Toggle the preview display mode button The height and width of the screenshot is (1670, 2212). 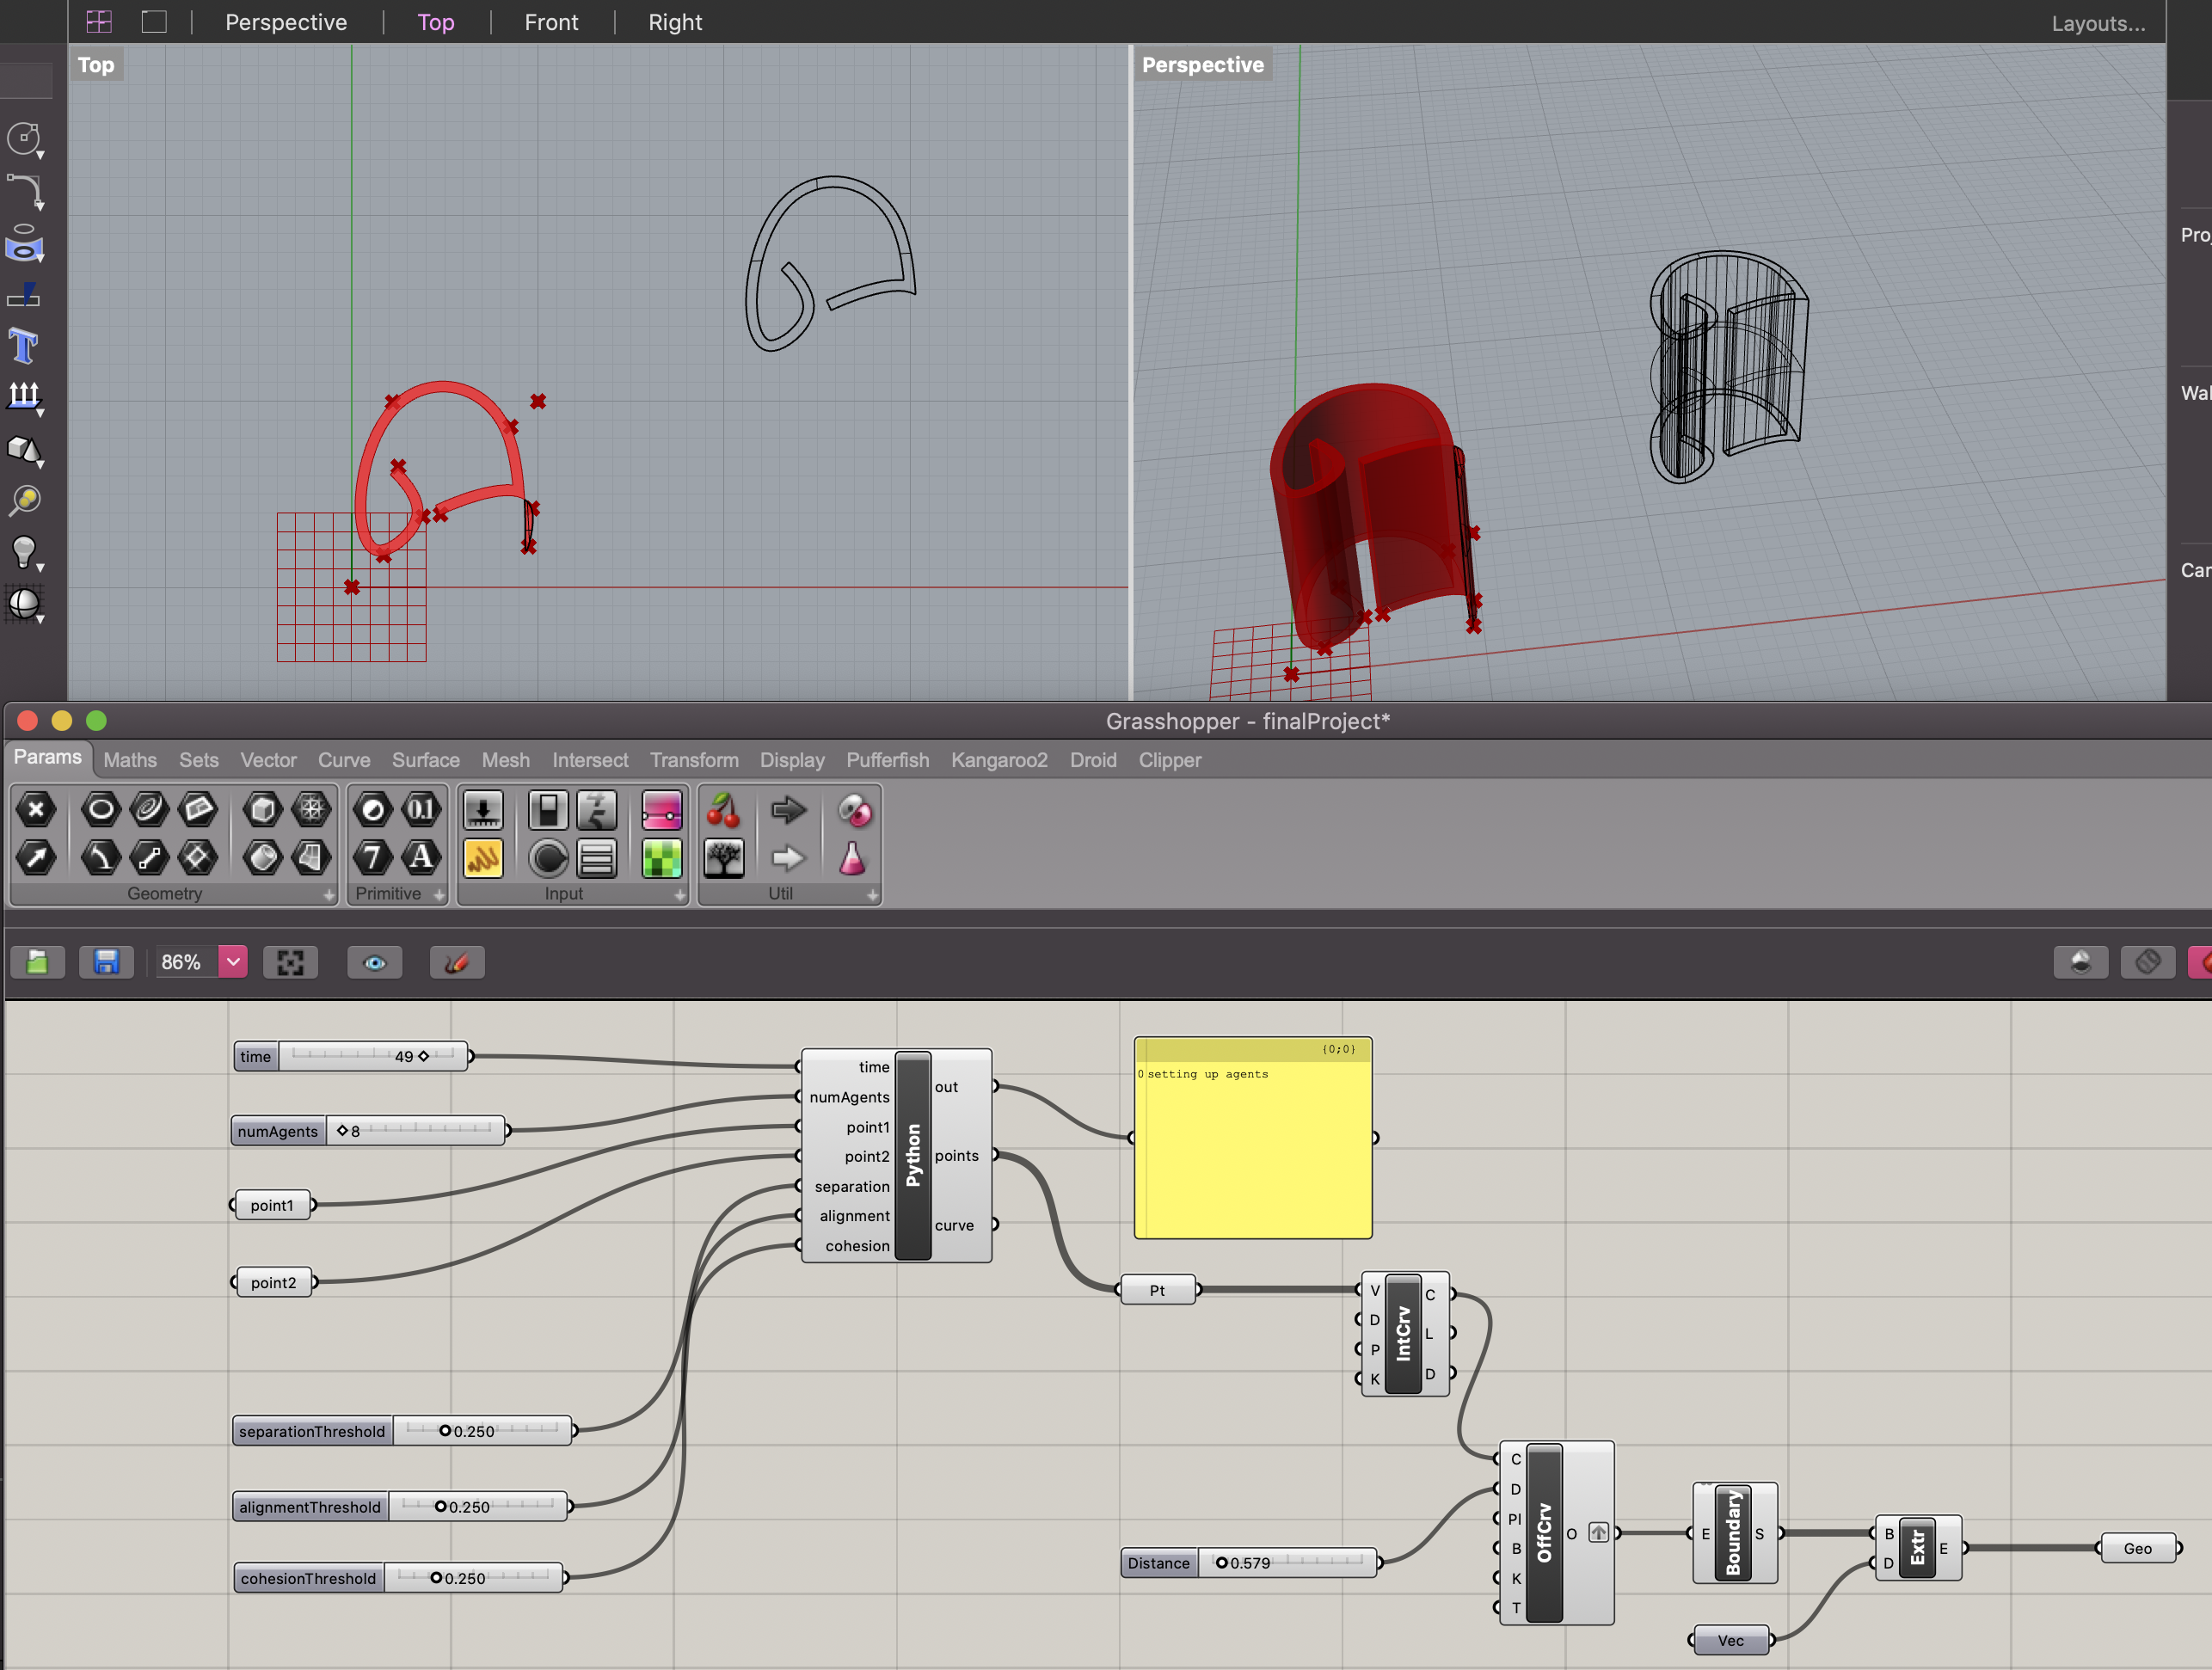[375, 960]
